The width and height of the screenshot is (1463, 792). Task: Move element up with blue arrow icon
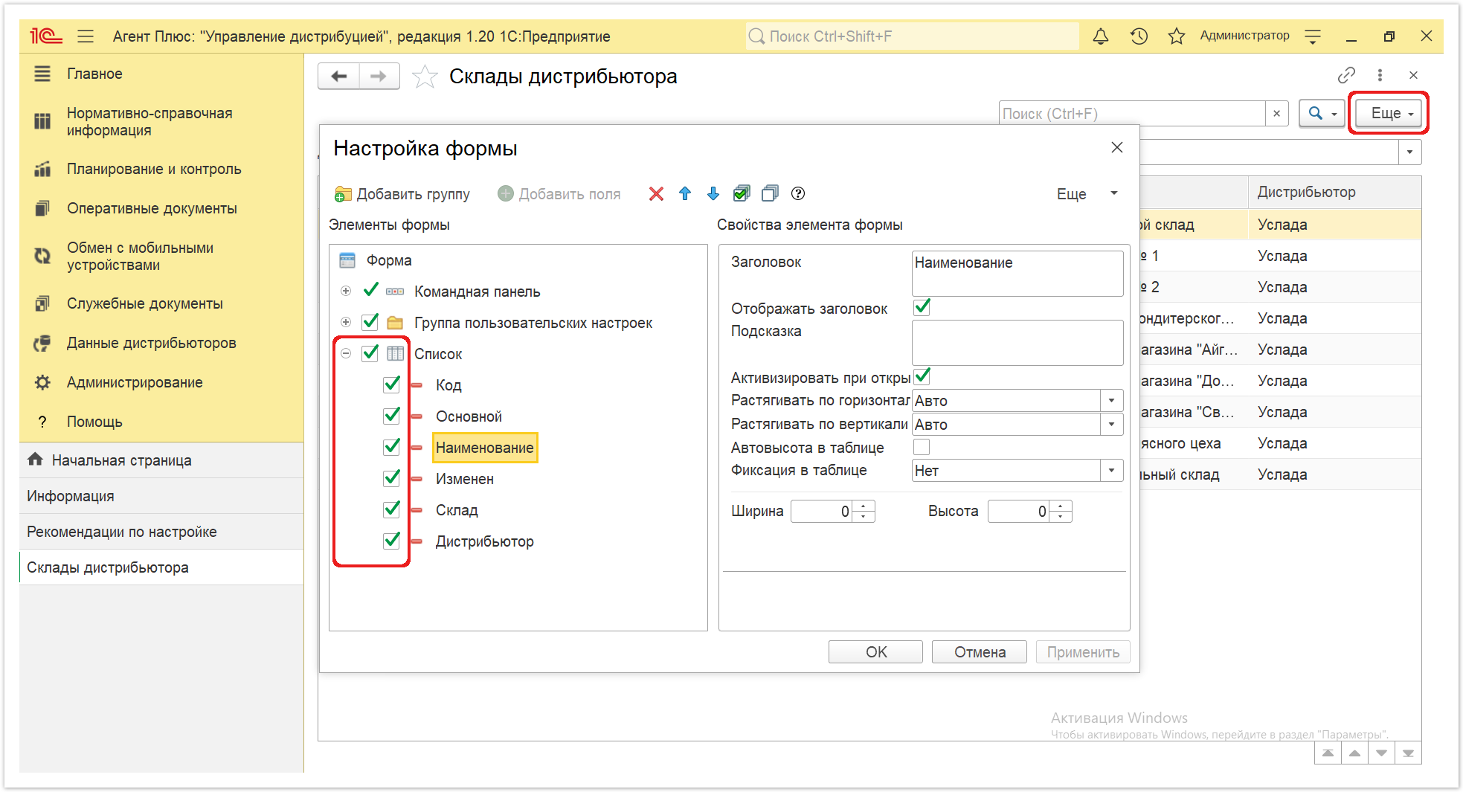(x=685, y=194)
